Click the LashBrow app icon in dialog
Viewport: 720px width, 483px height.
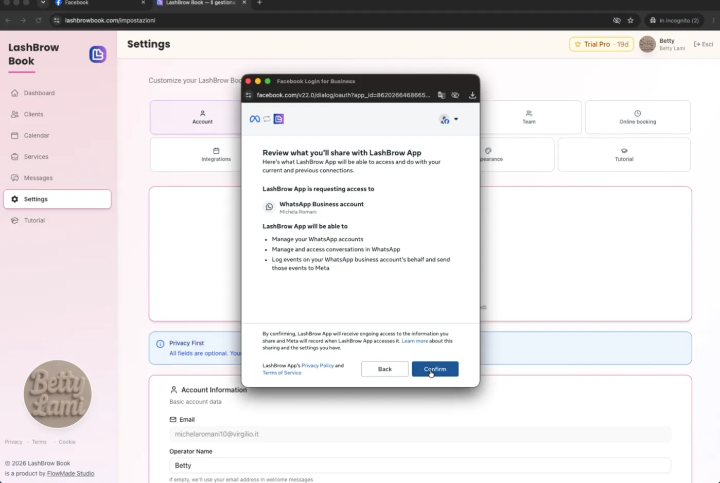pyautogui.click(x=278, y=119)
